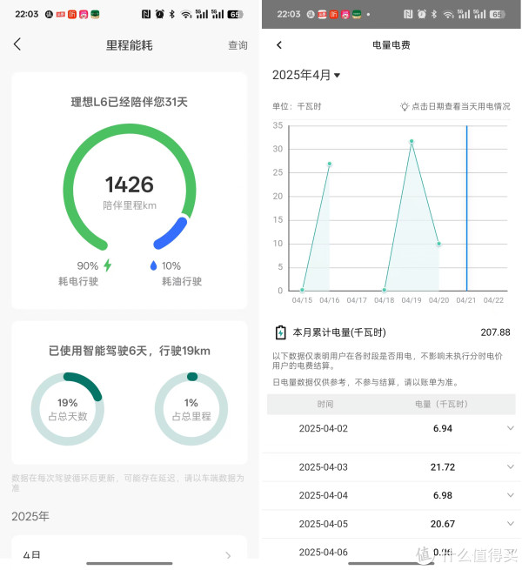
Task: Go back from the 里程能耗 screen
Action: (x=17, y=44)
